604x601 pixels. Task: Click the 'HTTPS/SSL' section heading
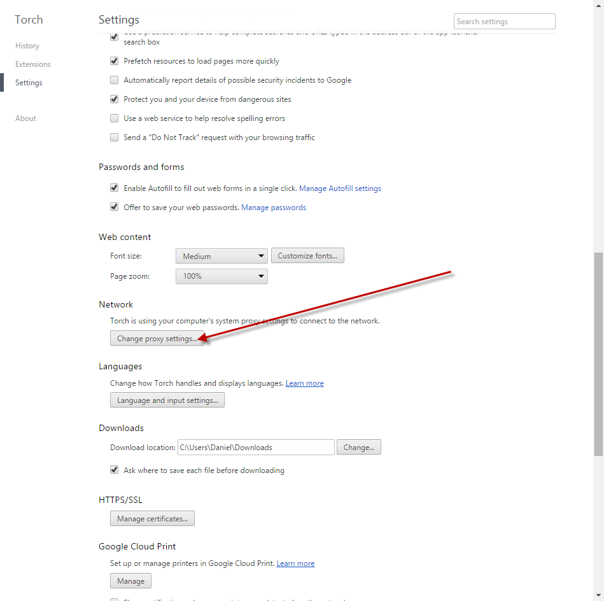tap(120, 500)
